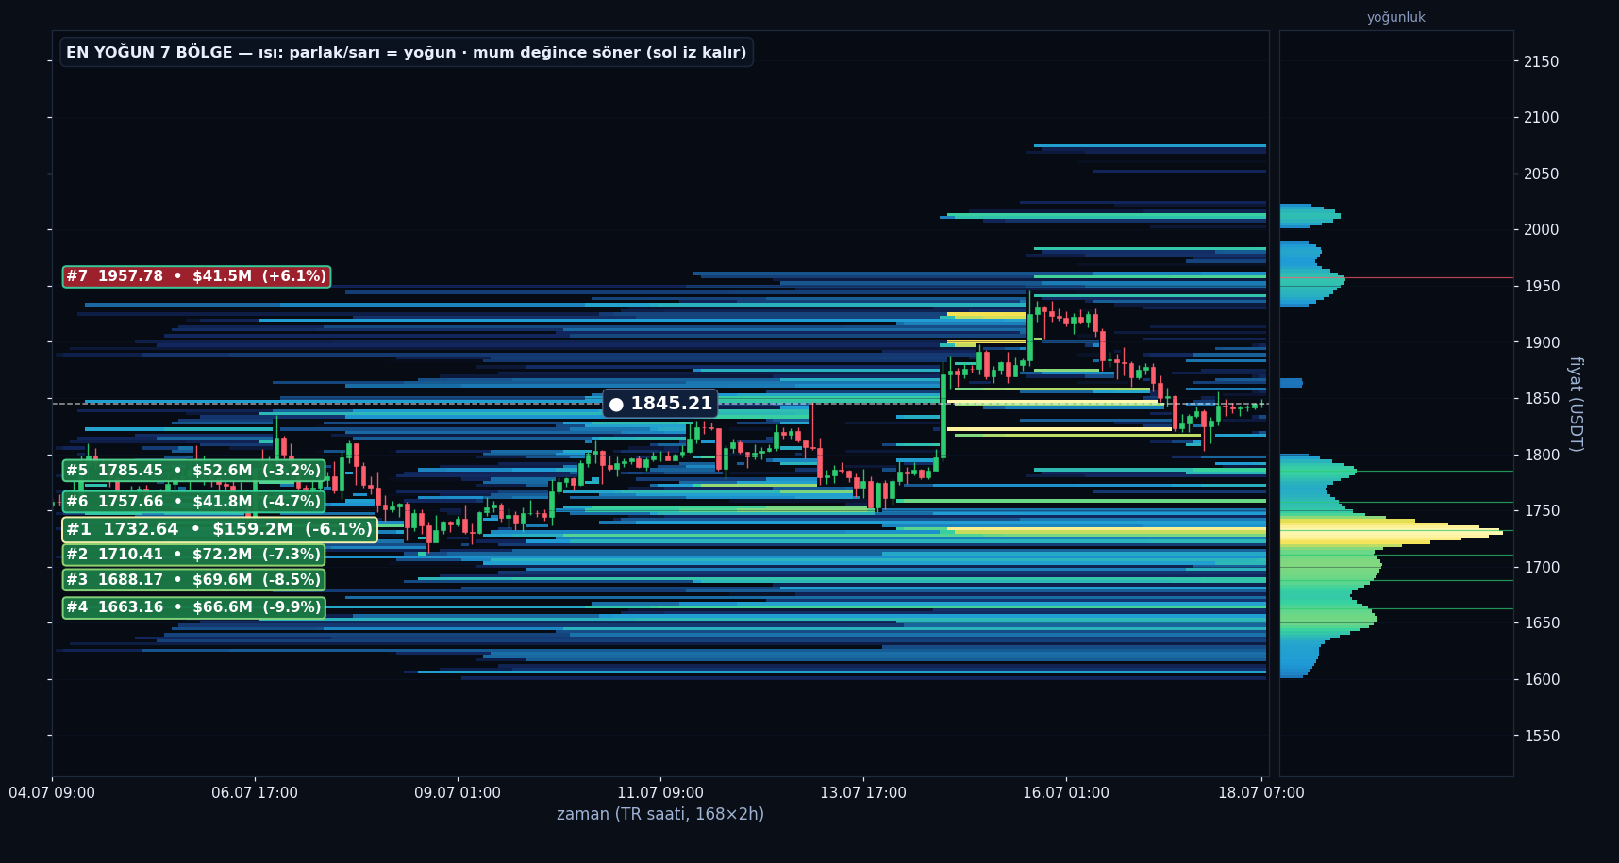Click the 11.07 09:00 time tick

tap(660, 793)
